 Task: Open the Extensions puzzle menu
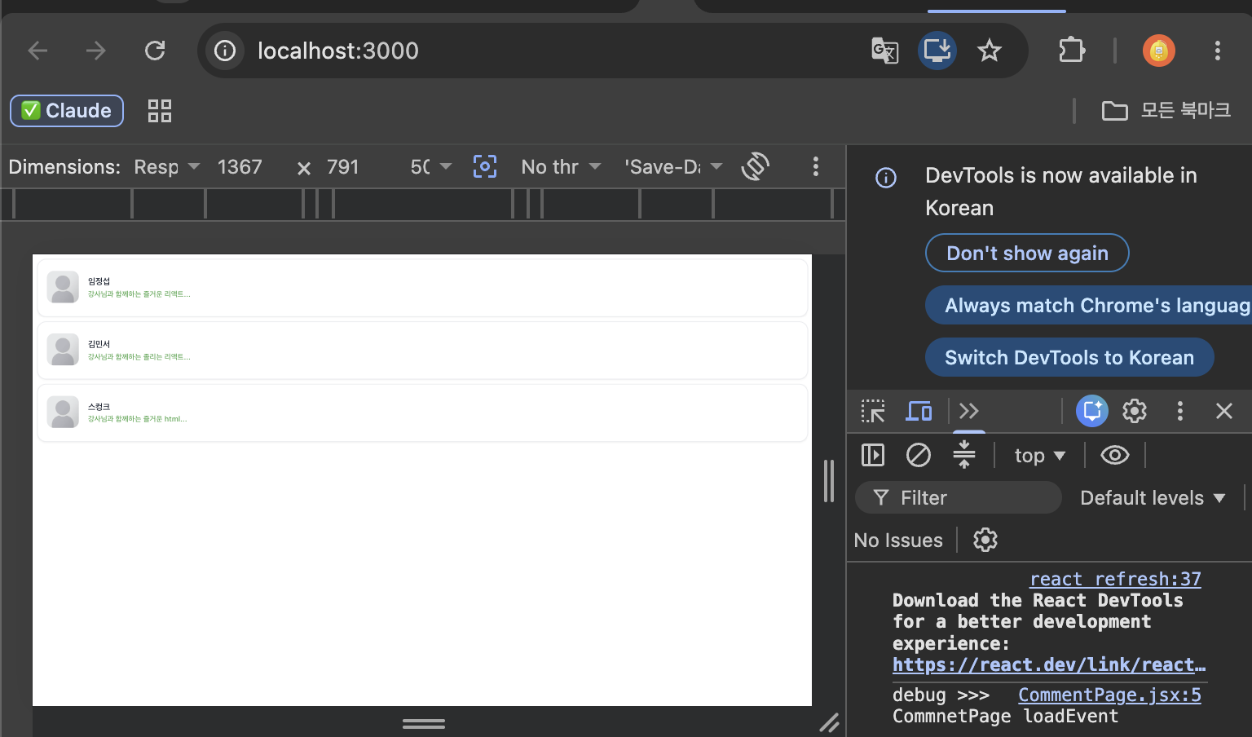coord(1071,51)
